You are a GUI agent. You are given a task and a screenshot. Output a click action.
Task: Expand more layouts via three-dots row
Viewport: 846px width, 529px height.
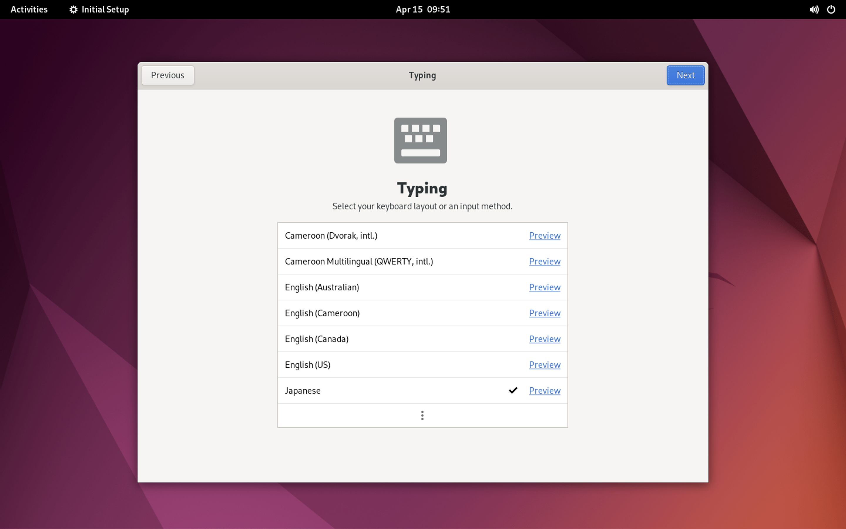422,415
